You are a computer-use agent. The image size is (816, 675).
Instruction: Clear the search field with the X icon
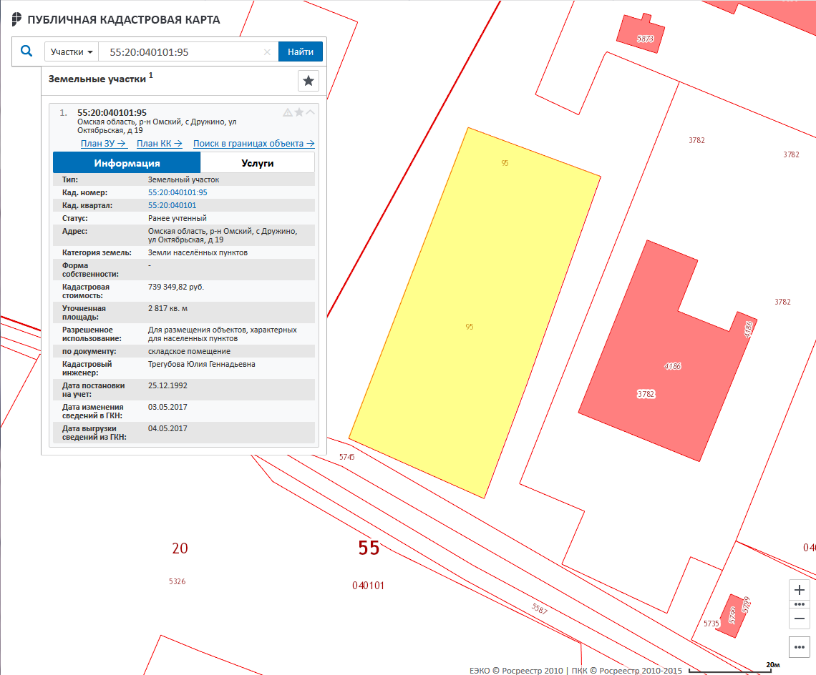pyautogui.click(x=267, y=52)
